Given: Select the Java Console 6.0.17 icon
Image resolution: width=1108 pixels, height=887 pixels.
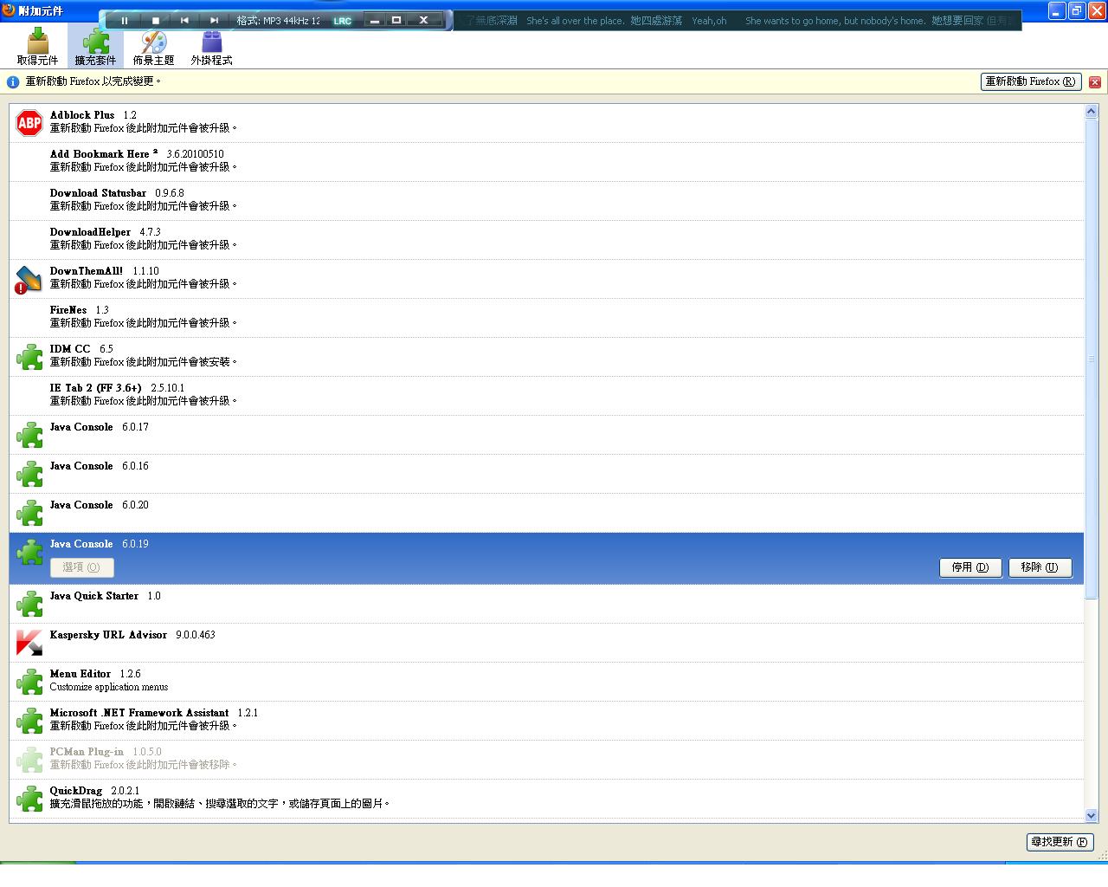Looking at the screenshot, I should (x=29, y=435).
